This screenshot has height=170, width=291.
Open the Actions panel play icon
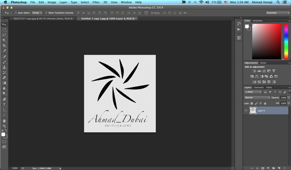pos(239,29)
